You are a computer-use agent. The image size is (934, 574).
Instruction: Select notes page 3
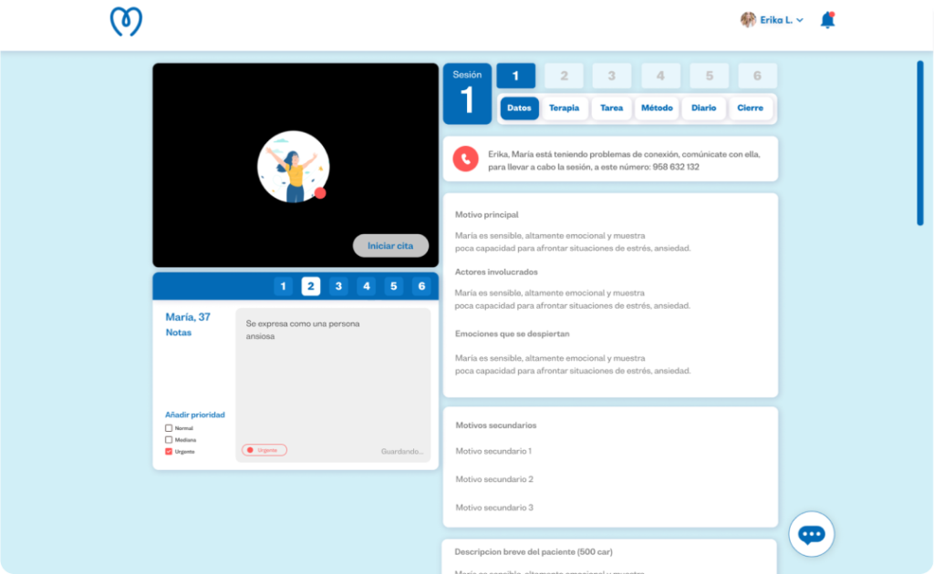tap(338, 286)
